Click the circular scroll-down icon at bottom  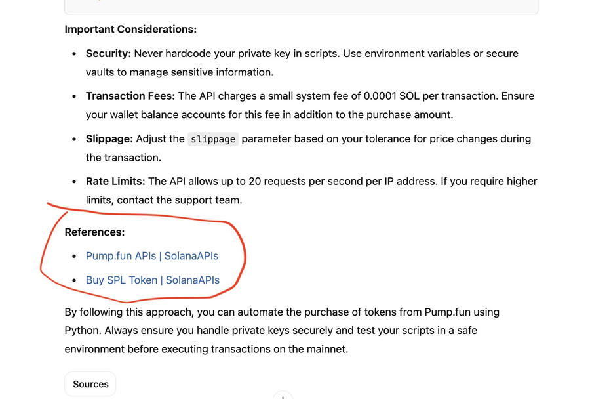coord(283,396)
